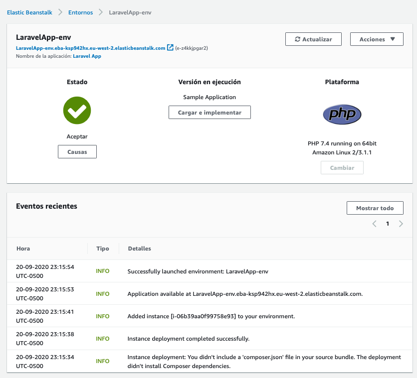Viewport: 417px width, 378px height.
Task: Click the Tipo column header
Action: pyautogui.click(x=103, y=249)
